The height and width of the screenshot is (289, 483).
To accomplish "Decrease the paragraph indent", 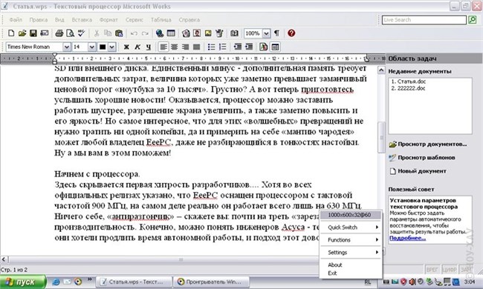I will (238, 47).
